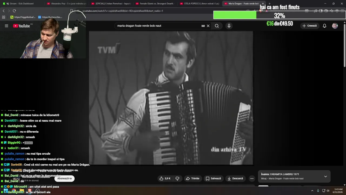Click the taskbar microphone tray icon
346x195 pixels.
tap(318, 191)
